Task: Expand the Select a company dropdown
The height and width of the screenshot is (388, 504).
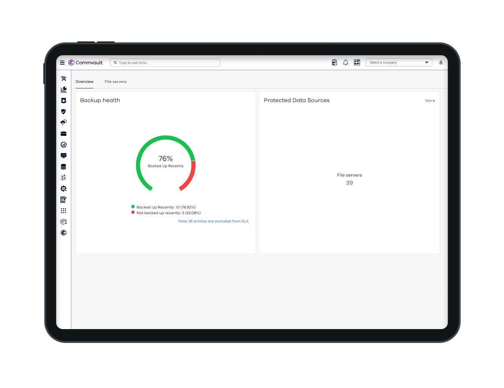Action: [399, 63]
